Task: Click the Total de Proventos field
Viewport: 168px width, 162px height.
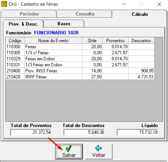Action: click(31, 132)
